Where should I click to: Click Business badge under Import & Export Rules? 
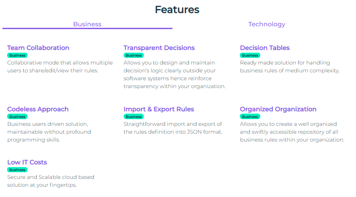tap(133, 117)
